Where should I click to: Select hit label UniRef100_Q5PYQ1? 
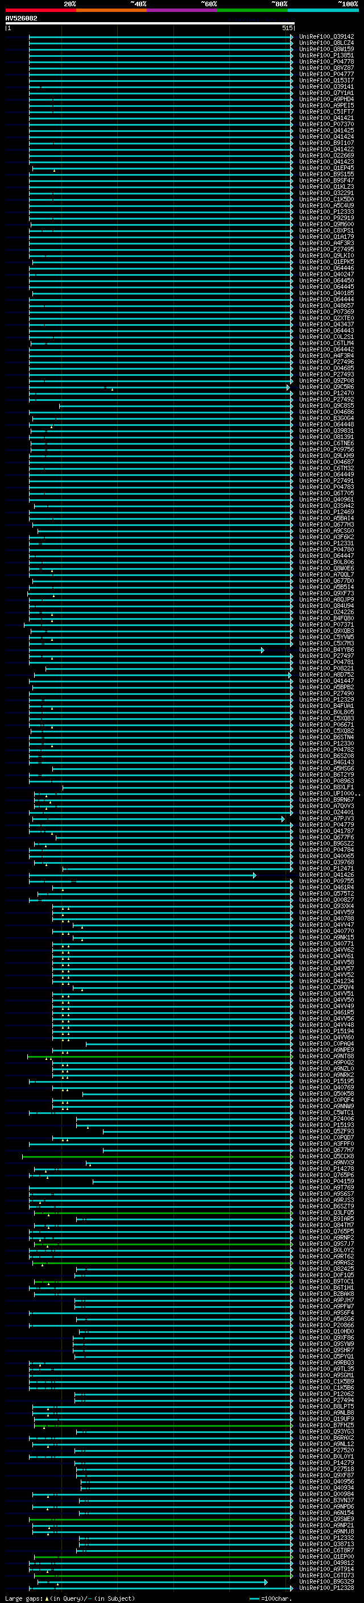click(326, 1357)
